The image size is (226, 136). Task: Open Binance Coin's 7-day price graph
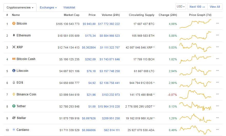point(195,94)
